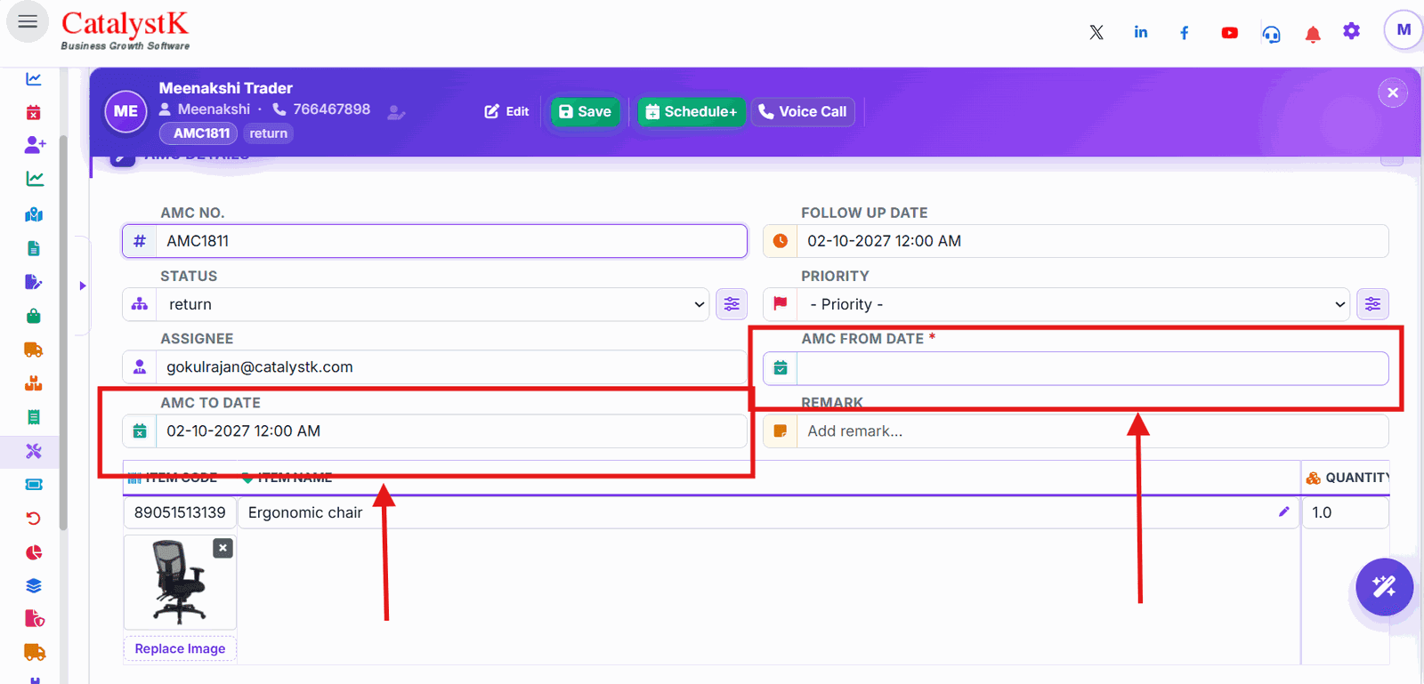The height and width of the screenshot is (684, 1424).
Task: Open the pie chart sidebar icon
Action: click(x=34, y=552)
